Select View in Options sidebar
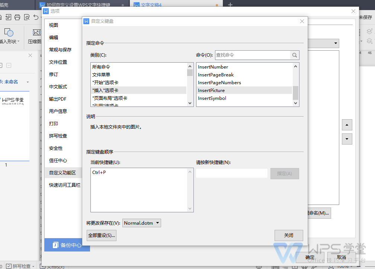The height and width of the screenshot is (269, 375). pyautogui.click(x=54, y=25)
